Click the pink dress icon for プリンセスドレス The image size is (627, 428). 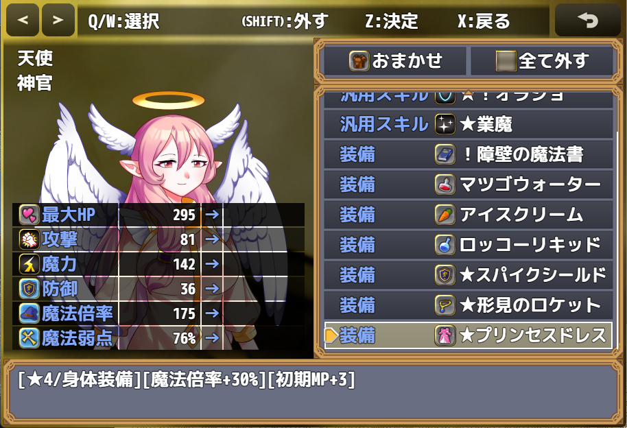click(x=445, y=335)
